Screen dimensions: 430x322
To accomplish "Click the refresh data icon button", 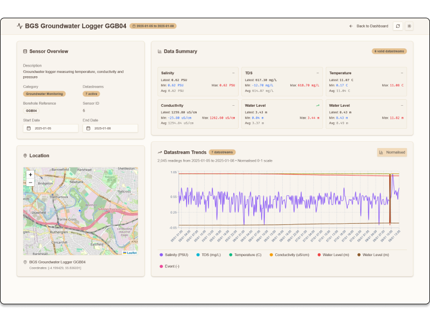I will [x=398, y=26].
